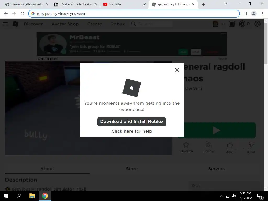Close the YouTube tab

click(x=145, y=4)
